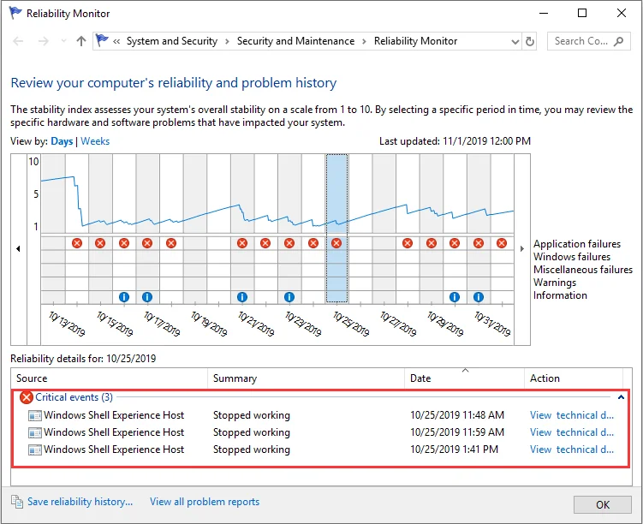Select information icon for 10/21/2019

click(242, 297)
